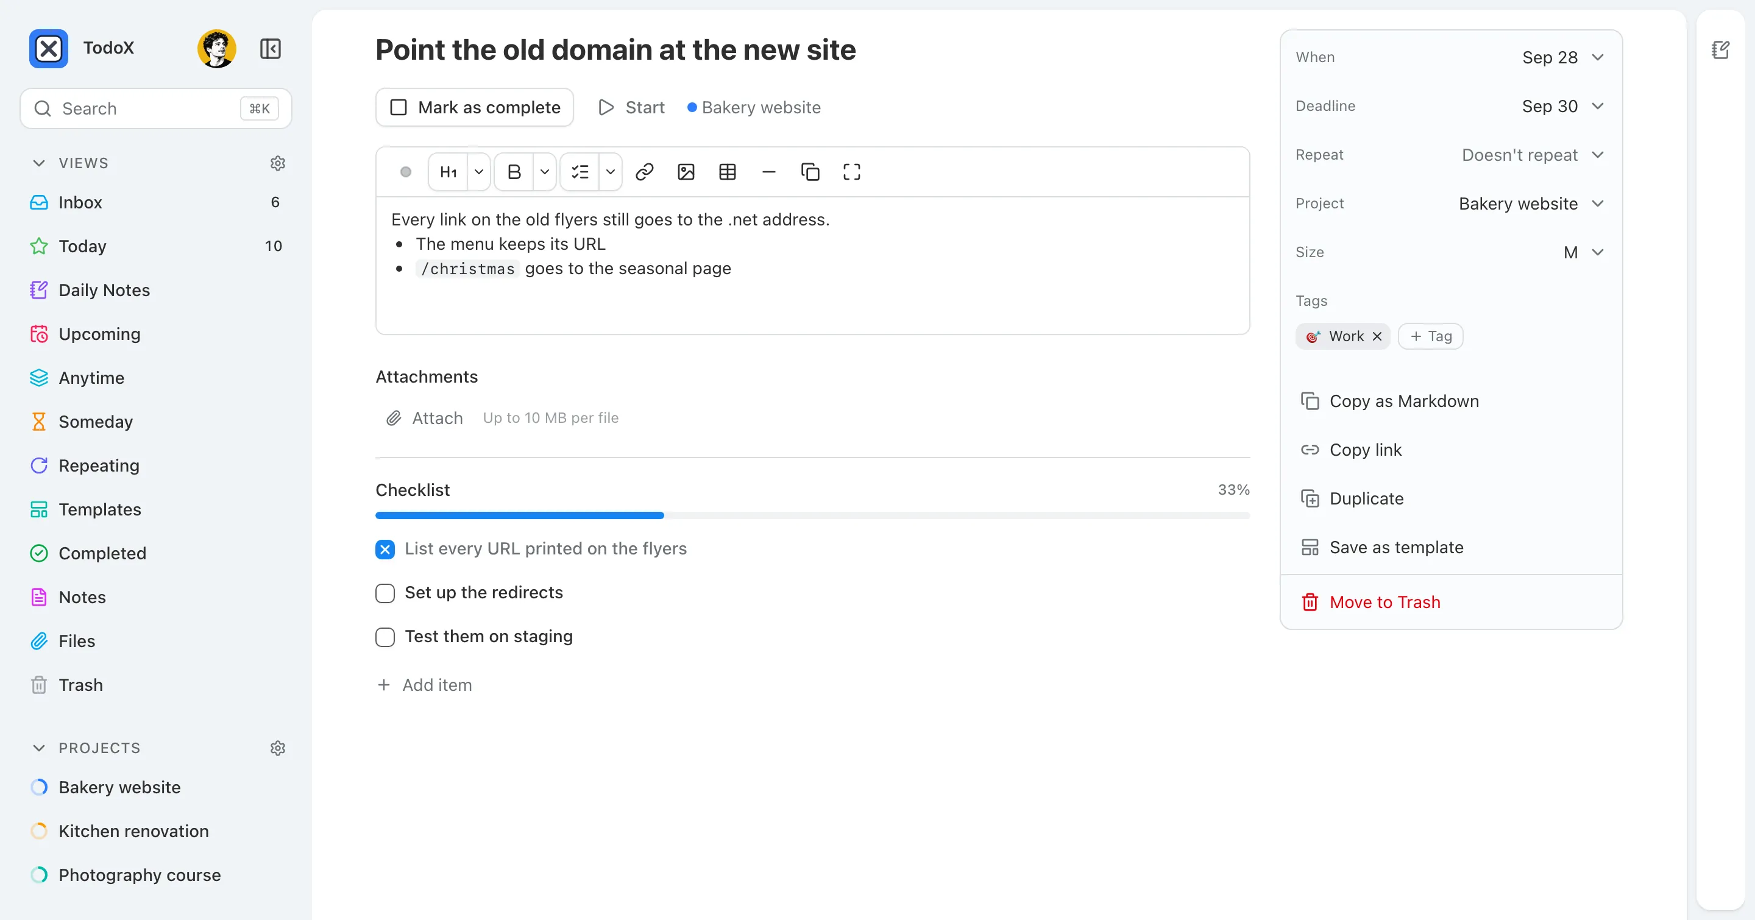The width and height of the screenshot is (1755, 920).
Task: Click the trash icon in Move to Trash
Action: (x=1310, y=602)
